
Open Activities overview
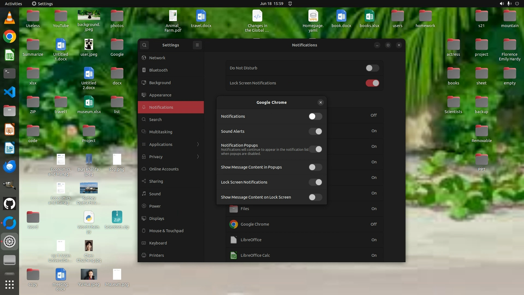coord(13,4)
